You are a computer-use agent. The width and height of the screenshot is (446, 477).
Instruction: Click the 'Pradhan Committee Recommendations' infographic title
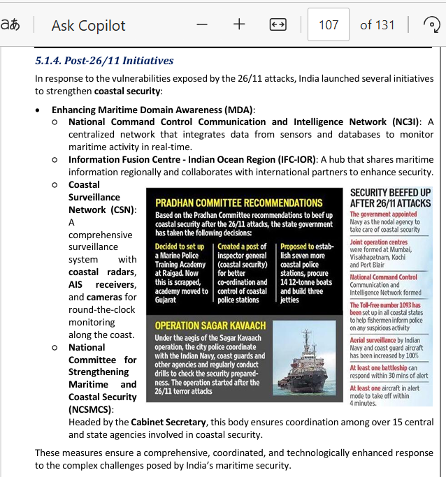238,203
